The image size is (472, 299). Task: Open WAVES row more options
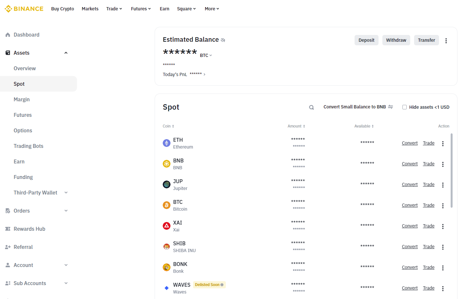(x=443, y=289)
